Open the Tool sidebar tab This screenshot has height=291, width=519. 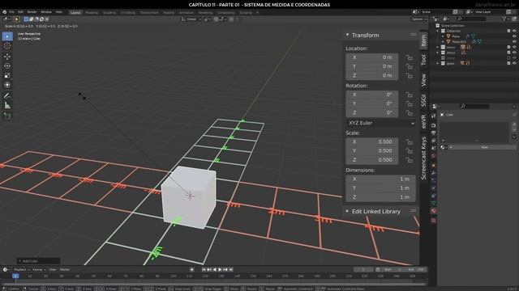tap(423, 60)
